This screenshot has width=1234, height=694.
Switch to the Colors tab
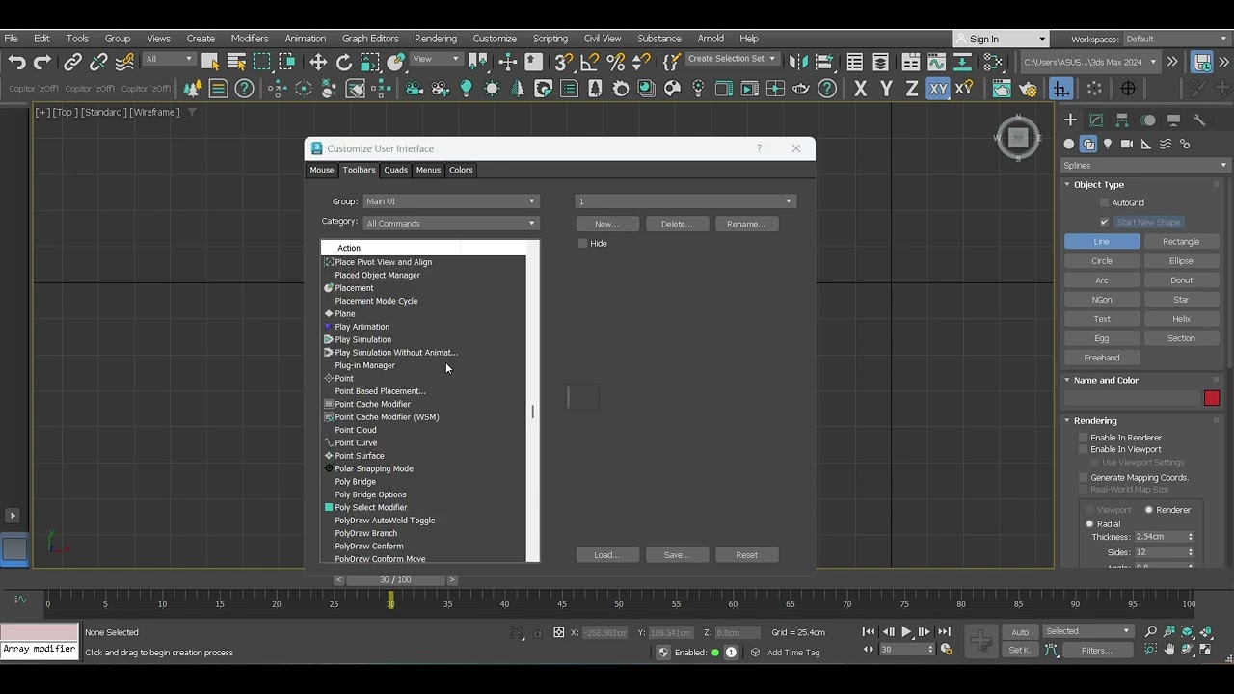461,170
